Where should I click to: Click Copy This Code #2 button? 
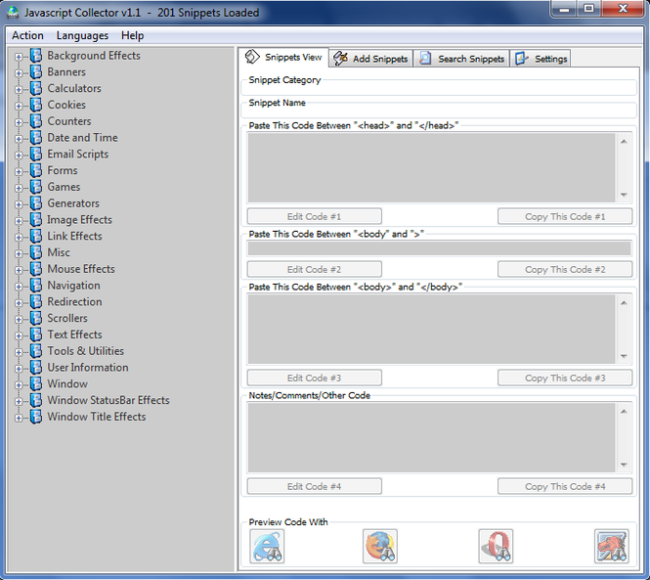coord(565,270)
